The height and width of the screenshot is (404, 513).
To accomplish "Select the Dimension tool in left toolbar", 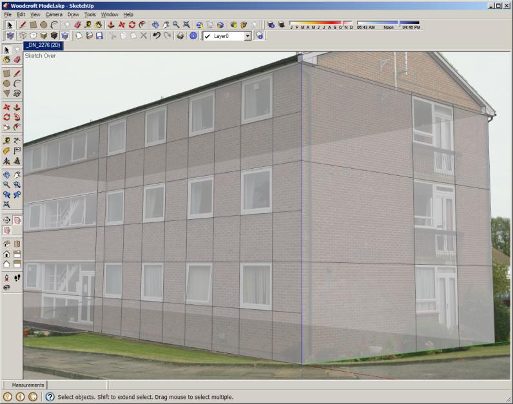I will point(17,140).
